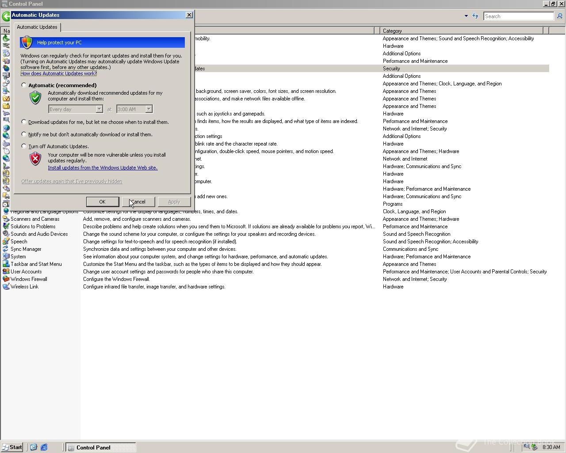Open the Speech applet icon
This screenshot has height=453, width=566.
pyautogui.click(x=6, y=242)
